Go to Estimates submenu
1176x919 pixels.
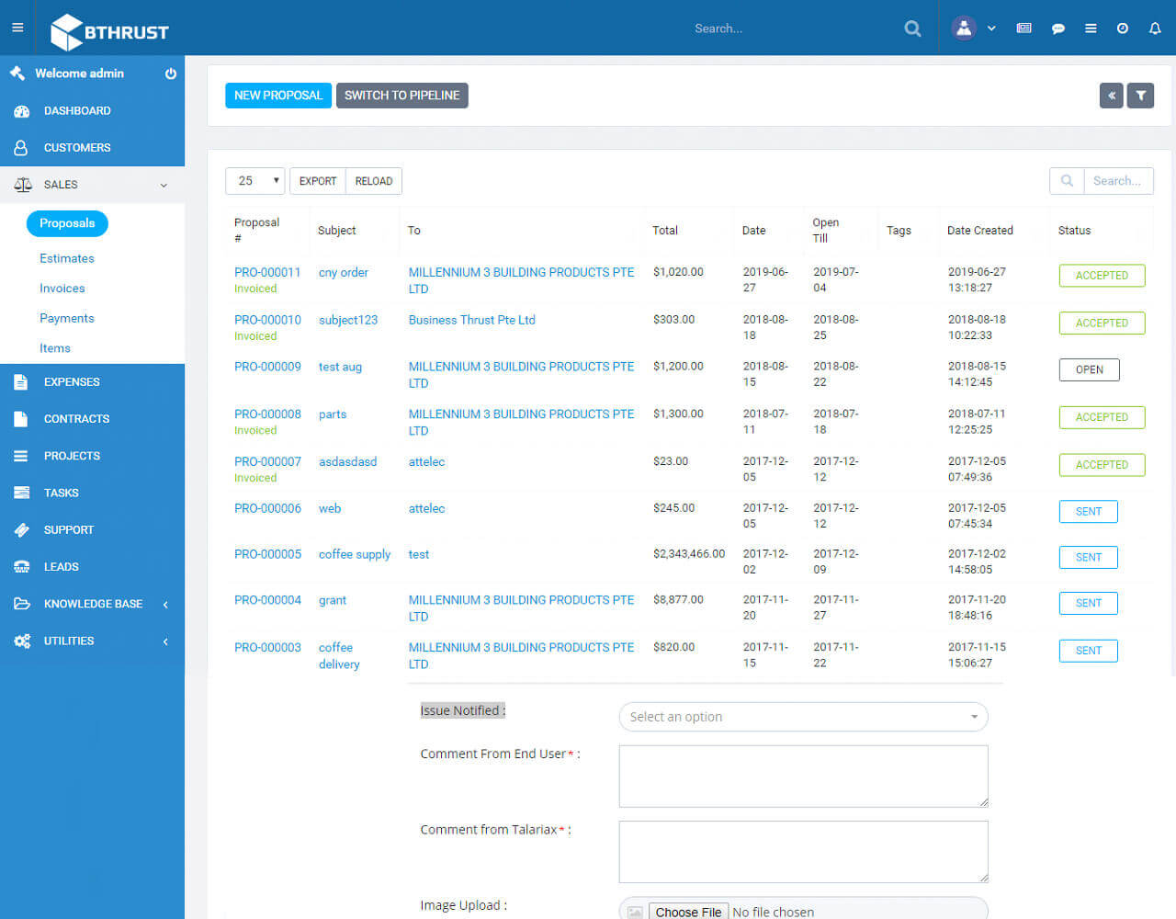[67, 258]
